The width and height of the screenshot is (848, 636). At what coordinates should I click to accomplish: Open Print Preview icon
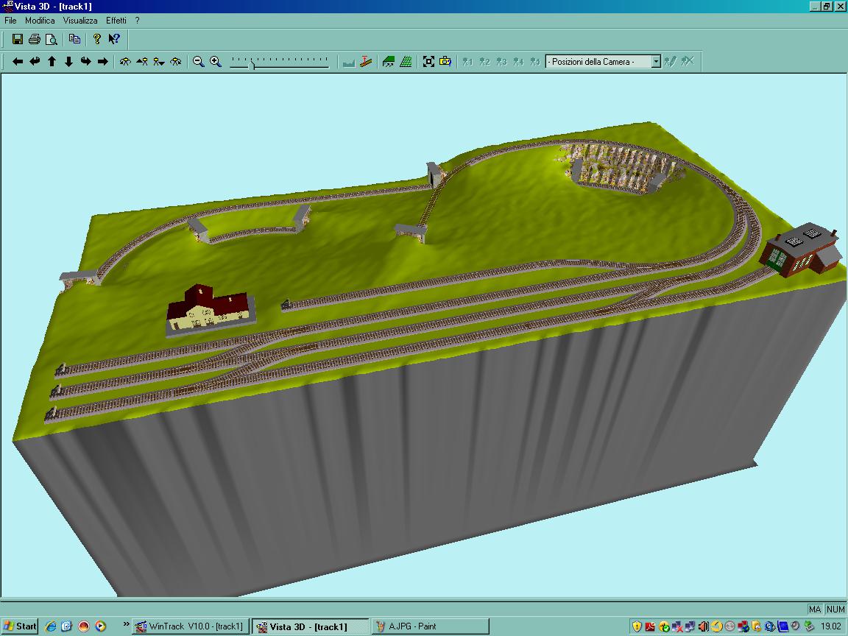52,39
